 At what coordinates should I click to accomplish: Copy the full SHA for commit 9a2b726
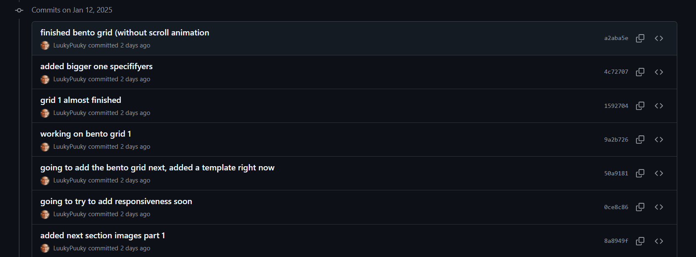click(x=640, y=139)
